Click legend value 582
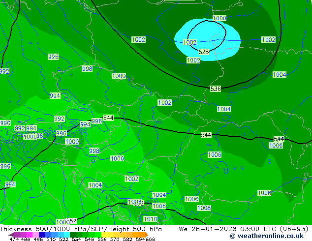Image resolution: width=312 pixels, height=241 pixels. pos(127,239)
